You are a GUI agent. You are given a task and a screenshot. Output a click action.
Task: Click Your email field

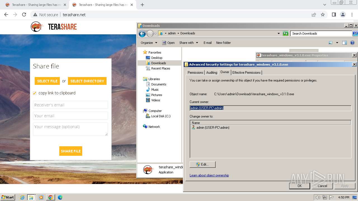(70, 116)
